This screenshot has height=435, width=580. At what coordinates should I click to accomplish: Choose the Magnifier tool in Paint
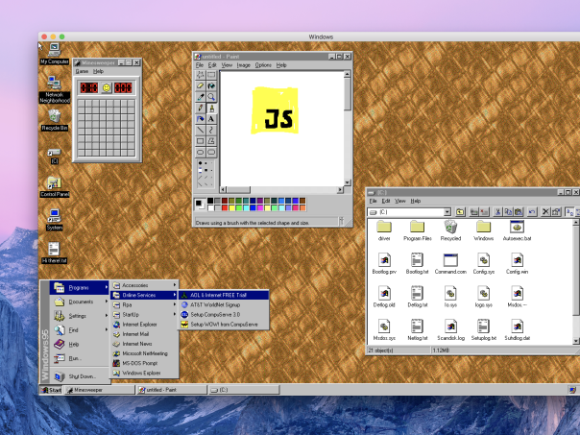pos(210,97)
